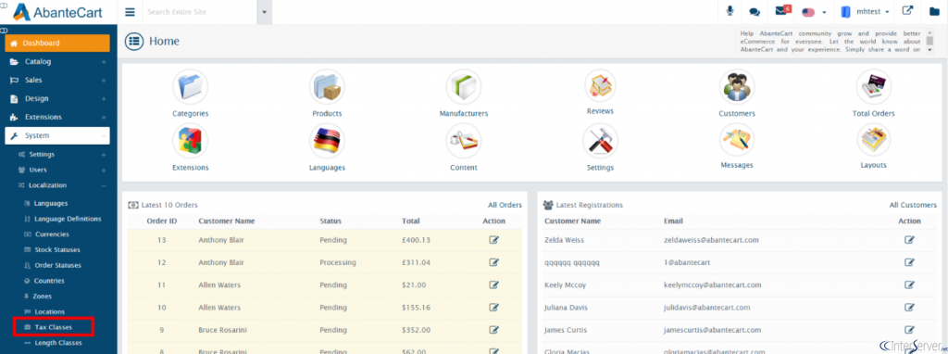This screenshot has width=948, height=354.
Task: Open Order Statuses in sidebar
Action: pos(52,265)
